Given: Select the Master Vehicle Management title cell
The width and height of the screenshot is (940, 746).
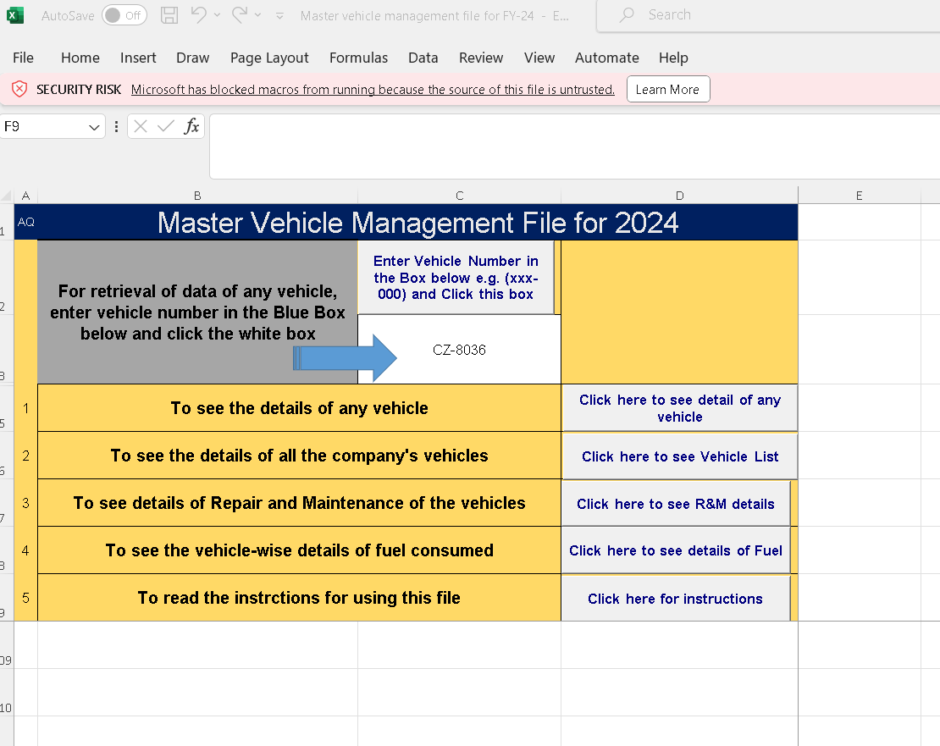Looking at the screenshot, I should click(x=417, y=223).
